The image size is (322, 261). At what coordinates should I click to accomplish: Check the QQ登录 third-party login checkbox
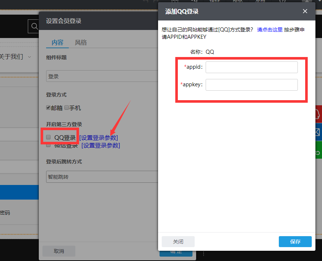tap(48, 137)
